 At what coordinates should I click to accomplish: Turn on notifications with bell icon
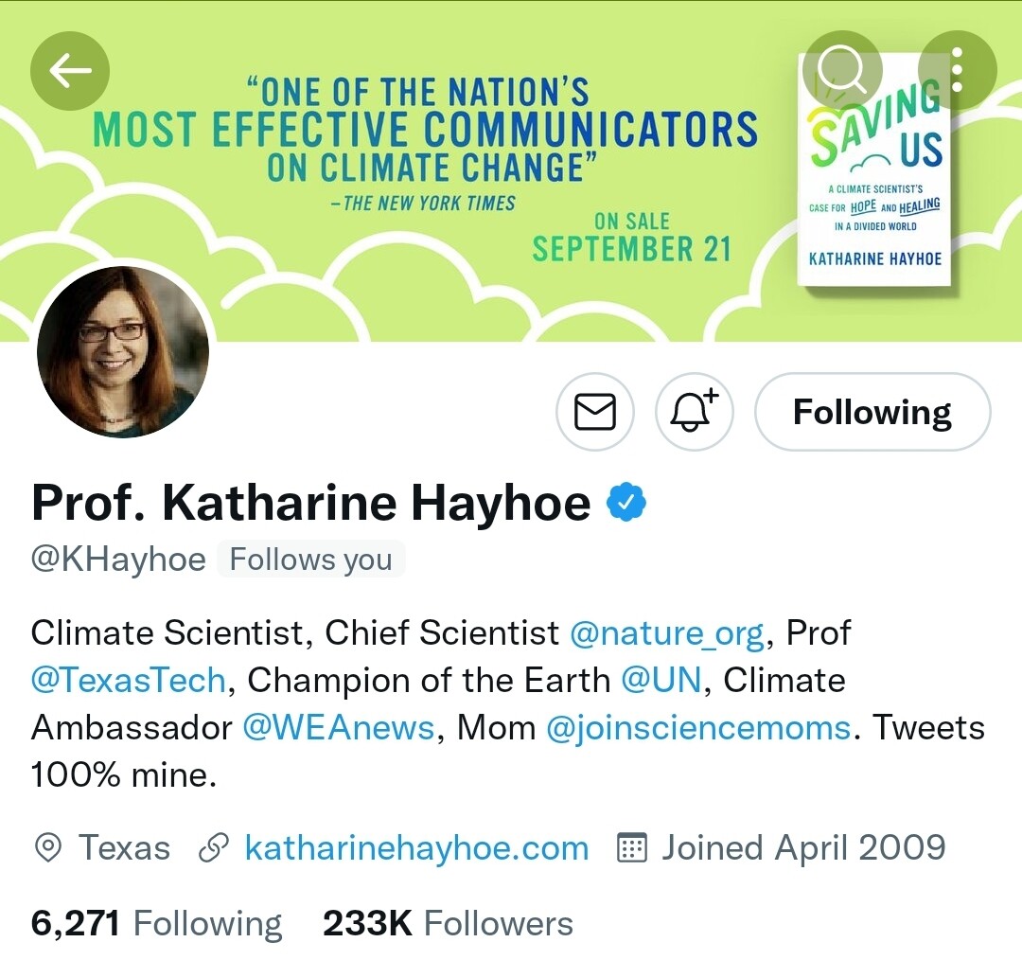[x=695, y=412]
